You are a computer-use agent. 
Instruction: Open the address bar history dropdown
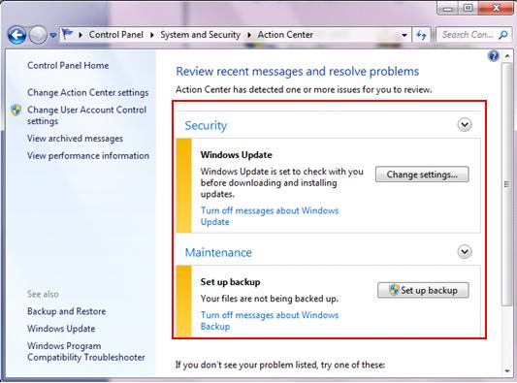pyautogui.click(x=404, y=35)
